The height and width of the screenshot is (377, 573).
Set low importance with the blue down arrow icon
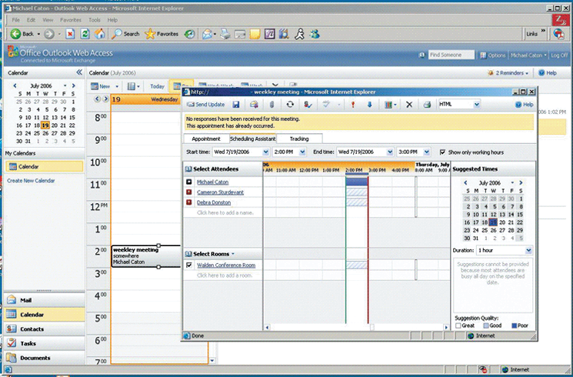(x=369, y=105)
